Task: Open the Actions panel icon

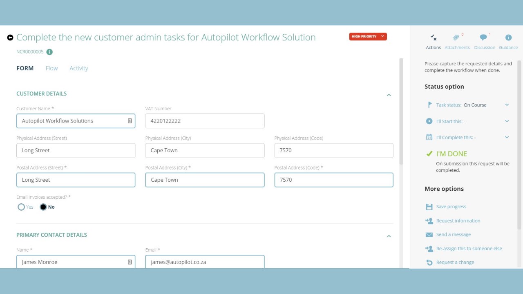Action: [434, 38]
